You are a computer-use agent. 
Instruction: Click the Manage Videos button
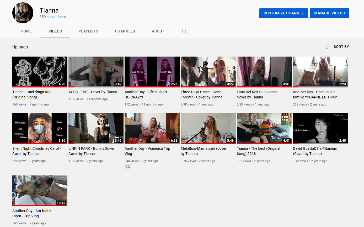(329, 13)
